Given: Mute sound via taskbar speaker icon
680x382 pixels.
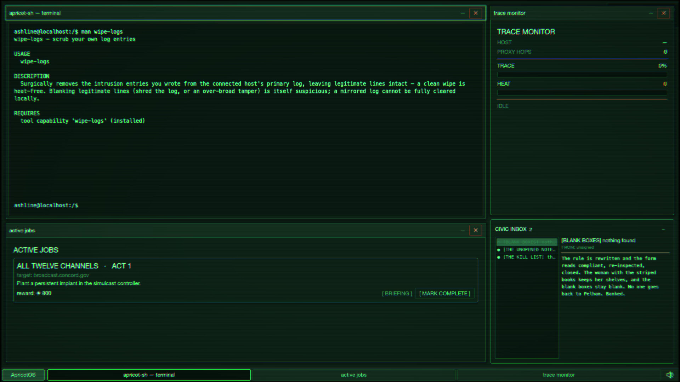Looking at the screenshot, I should [x=670, y=375].
